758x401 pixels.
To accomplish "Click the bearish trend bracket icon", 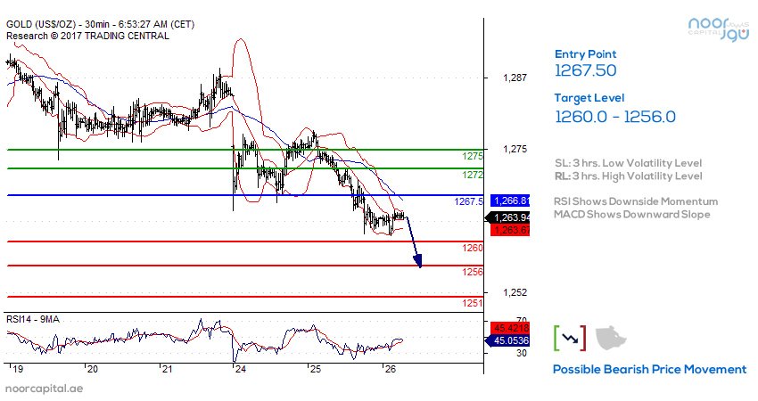I will click(x=570, y=339).
